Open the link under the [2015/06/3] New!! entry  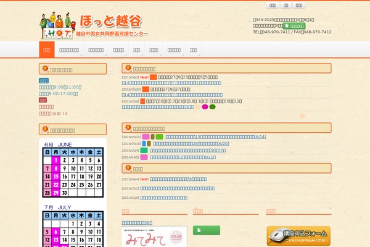pos(171,83)
